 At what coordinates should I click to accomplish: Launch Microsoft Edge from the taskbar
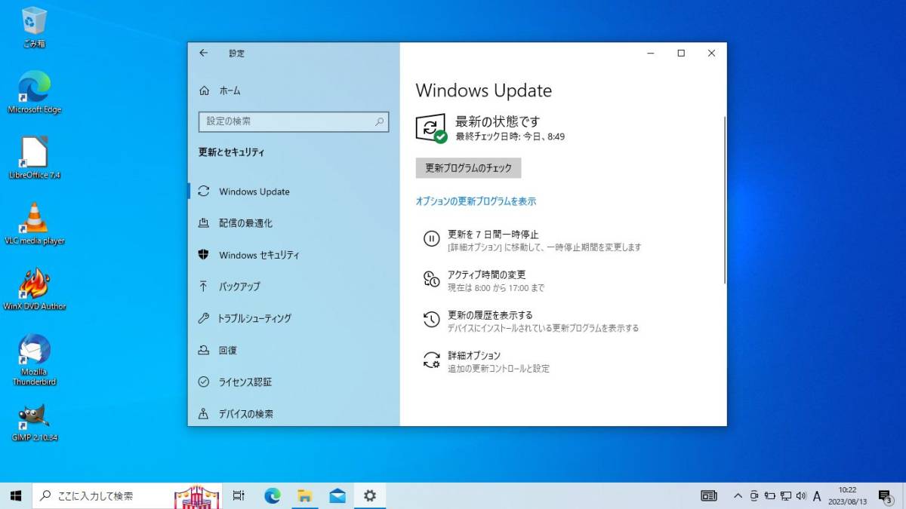[272, 495]
